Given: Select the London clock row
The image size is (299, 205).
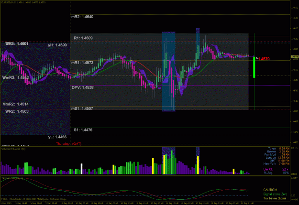Looking at the screenshot, I should [277, 158].
